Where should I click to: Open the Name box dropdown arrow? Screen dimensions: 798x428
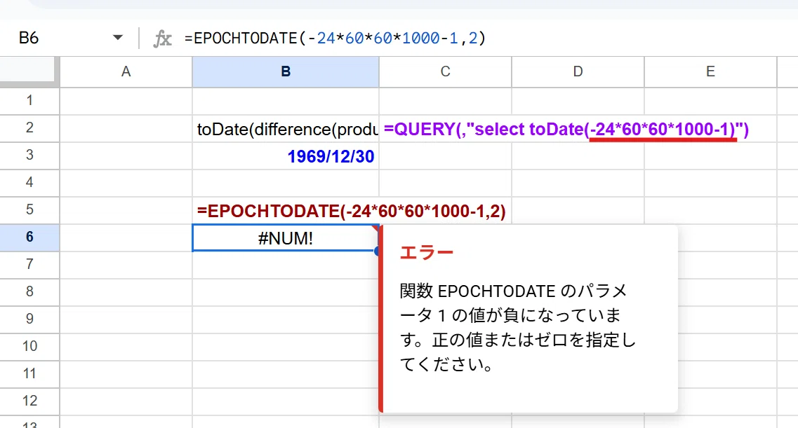tap(118, 38)
